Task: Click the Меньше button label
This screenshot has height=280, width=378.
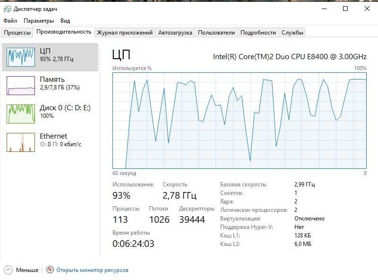Action: coord(27,270)
